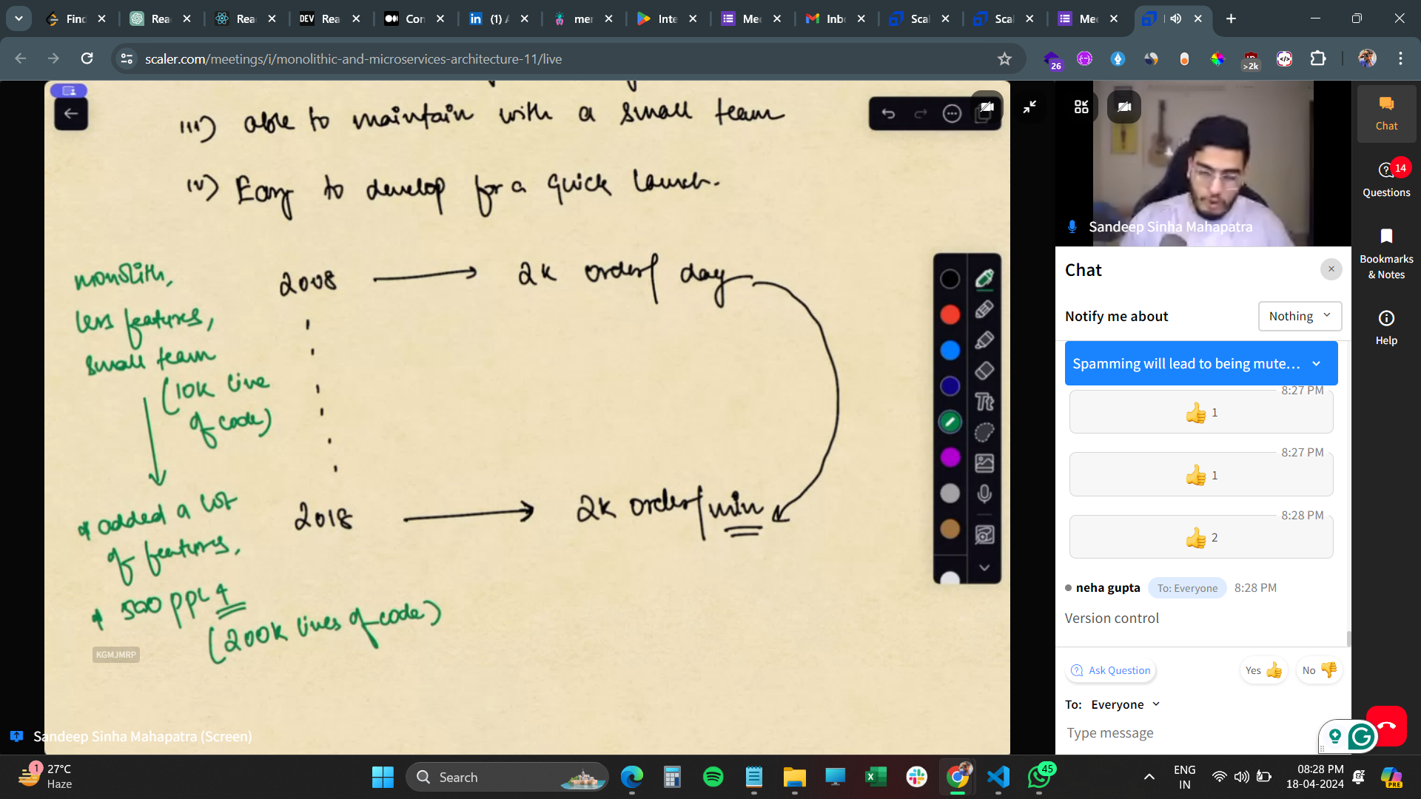
Task: Vote No with thumbs down
Action: tap(1319, 670)
